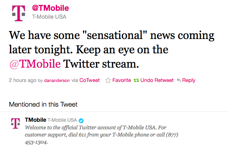The width and height of the screenshot is (232, 150).
Task: Click the Favorite star icon
Action: point(108,80)
